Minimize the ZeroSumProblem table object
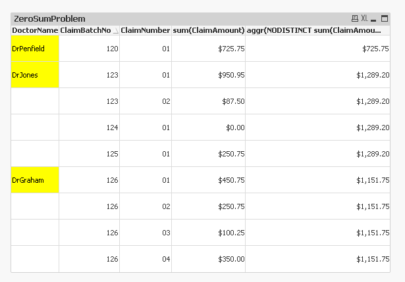405x282 pixels. [375, 19]
